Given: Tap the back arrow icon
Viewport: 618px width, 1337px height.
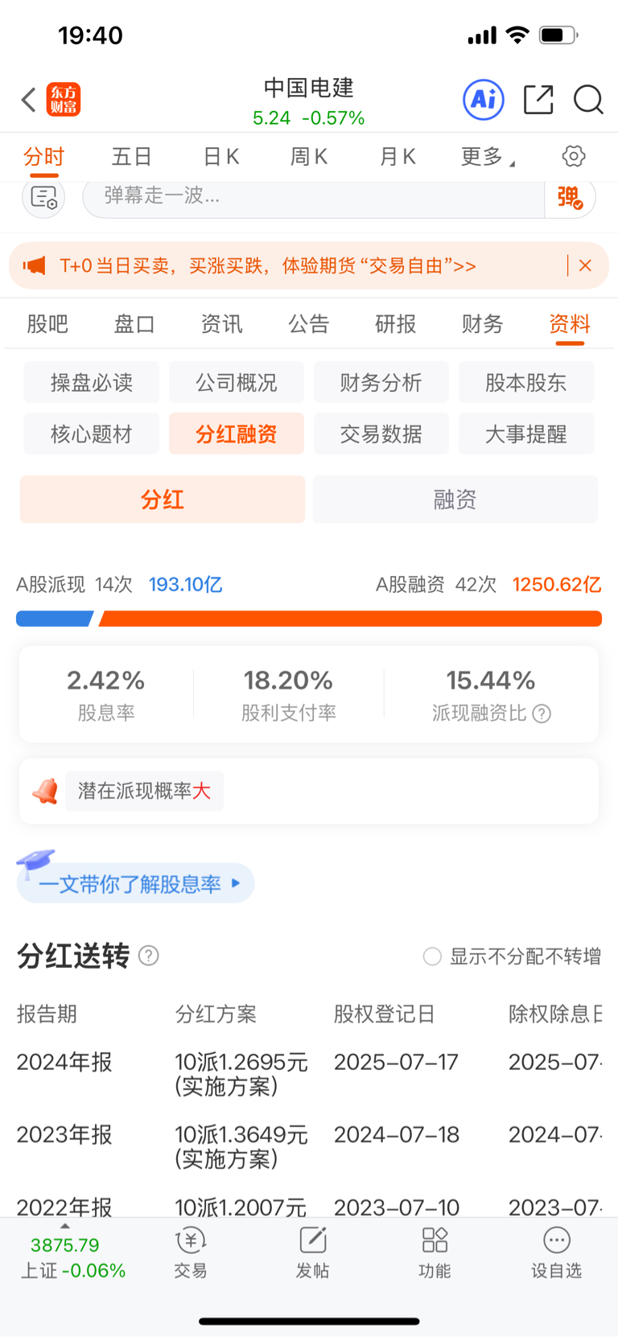Looking at the screenshot, I should pyautogui.click(x=29, y=100).
